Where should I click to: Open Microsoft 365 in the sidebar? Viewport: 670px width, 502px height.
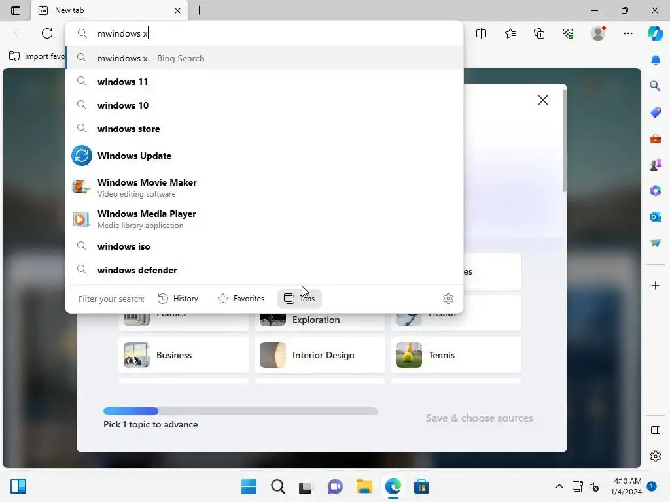pos(656,191)
